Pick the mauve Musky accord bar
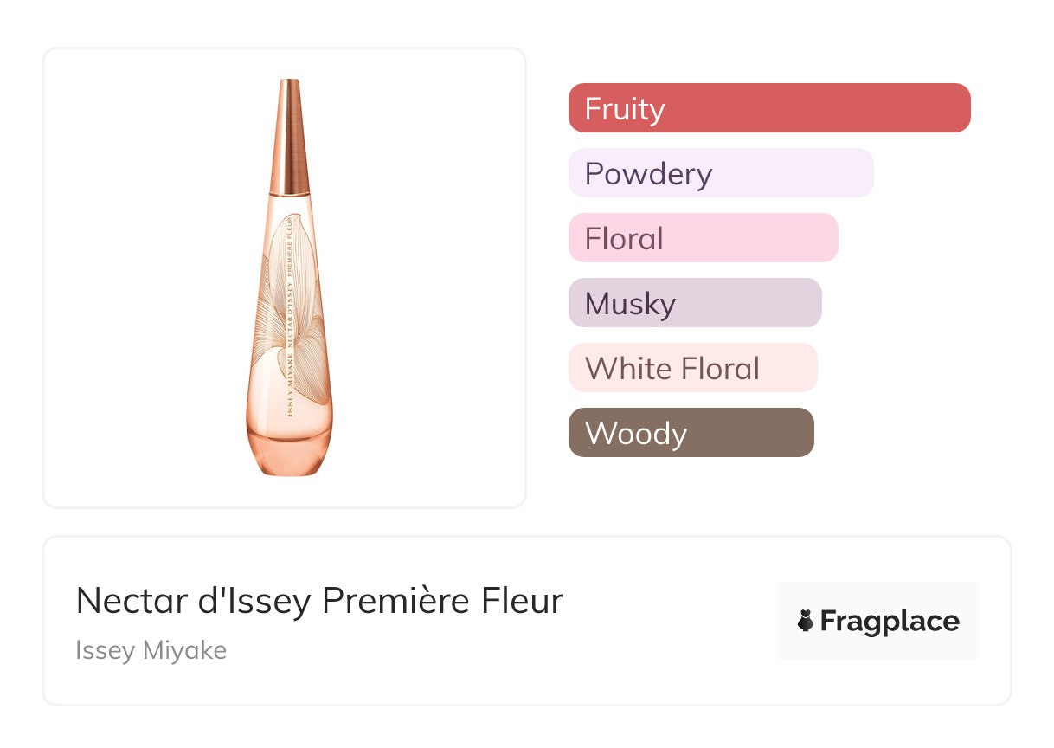This screenshot has height=748, width=1054. [695, 303]
